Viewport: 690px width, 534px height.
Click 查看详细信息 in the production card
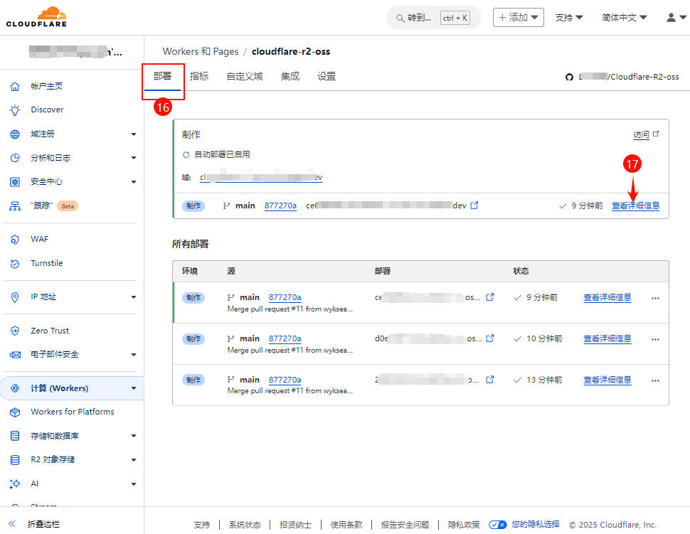[x=635, y=205]
